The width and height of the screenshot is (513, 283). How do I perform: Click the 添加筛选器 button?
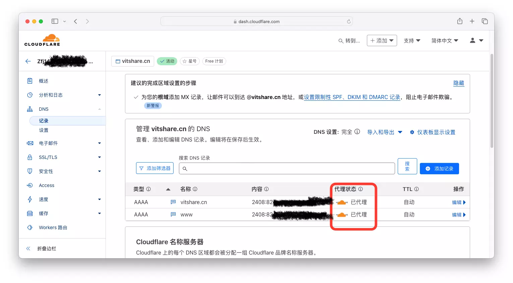[x=155, y=168]
